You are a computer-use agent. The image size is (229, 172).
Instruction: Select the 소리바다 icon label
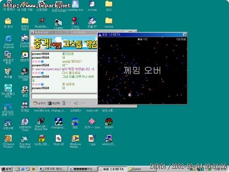75,111
